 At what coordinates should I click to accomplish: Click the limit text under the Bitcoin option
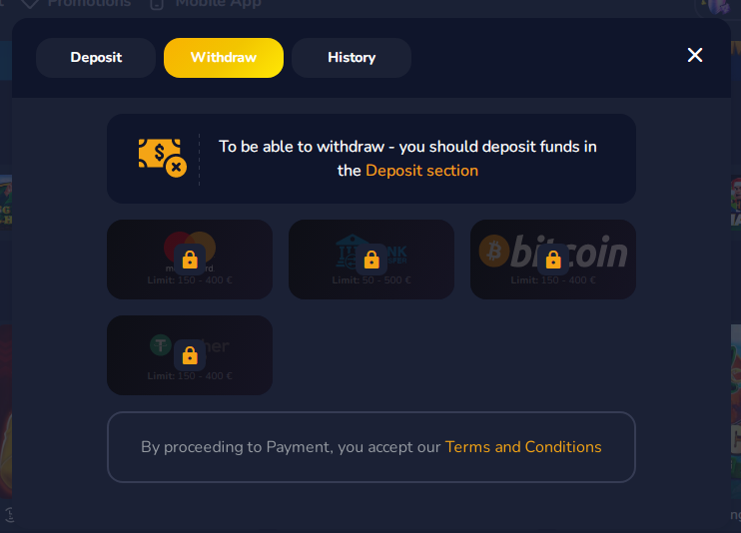pyautogui.click(x=553, y=280)
